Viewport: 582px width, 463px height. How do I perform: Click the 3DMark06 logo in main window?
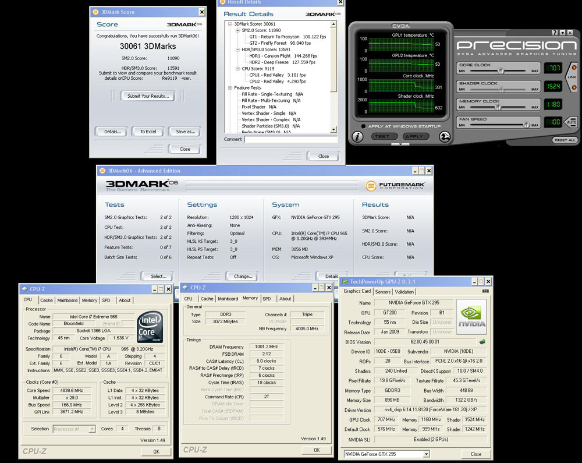pos(142,185)
